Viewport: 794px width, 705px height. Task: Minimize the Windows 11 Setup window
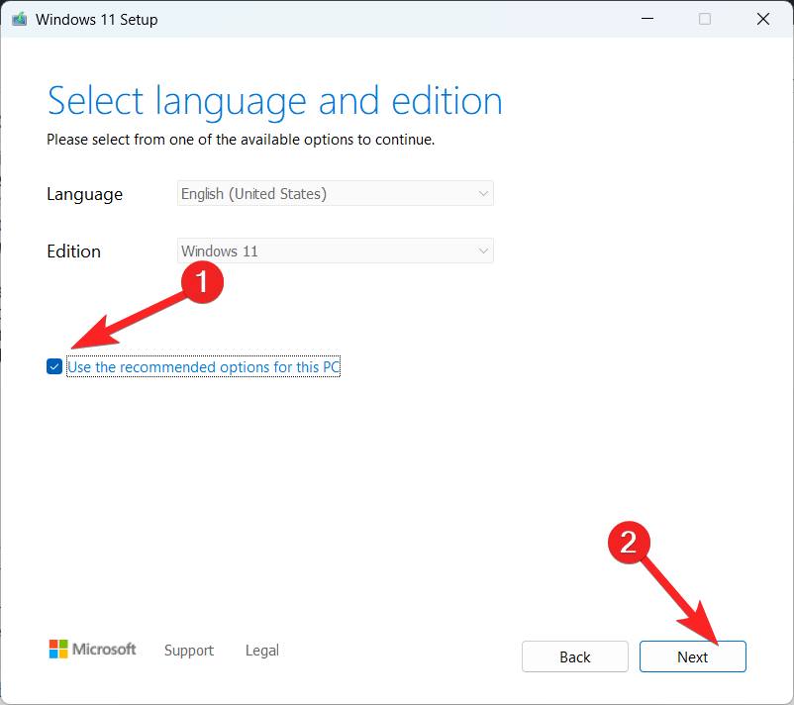[646, 19]
